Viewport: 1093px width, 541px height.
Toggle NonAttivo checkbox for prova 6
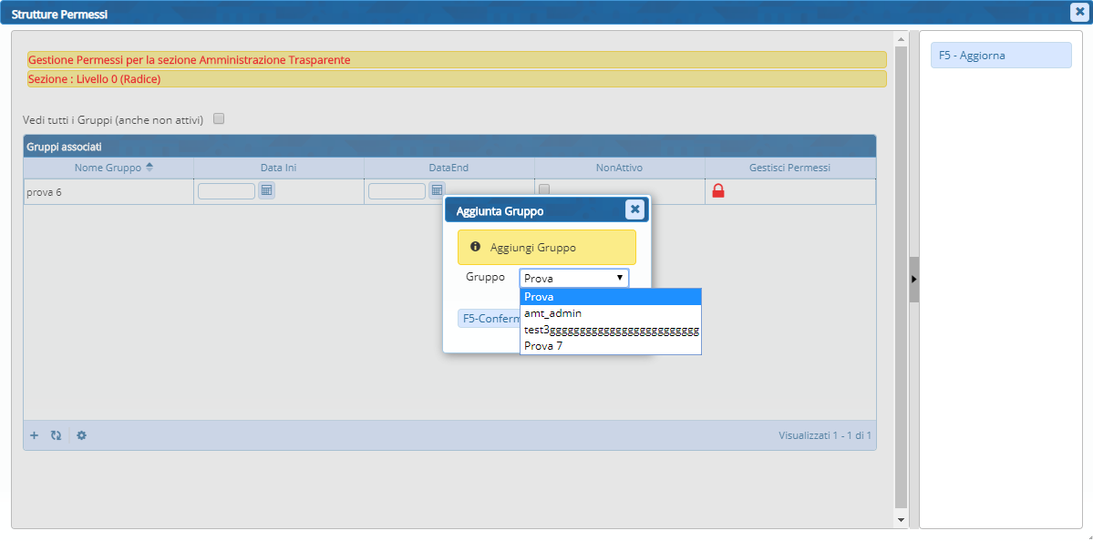[x=544, y=189]
